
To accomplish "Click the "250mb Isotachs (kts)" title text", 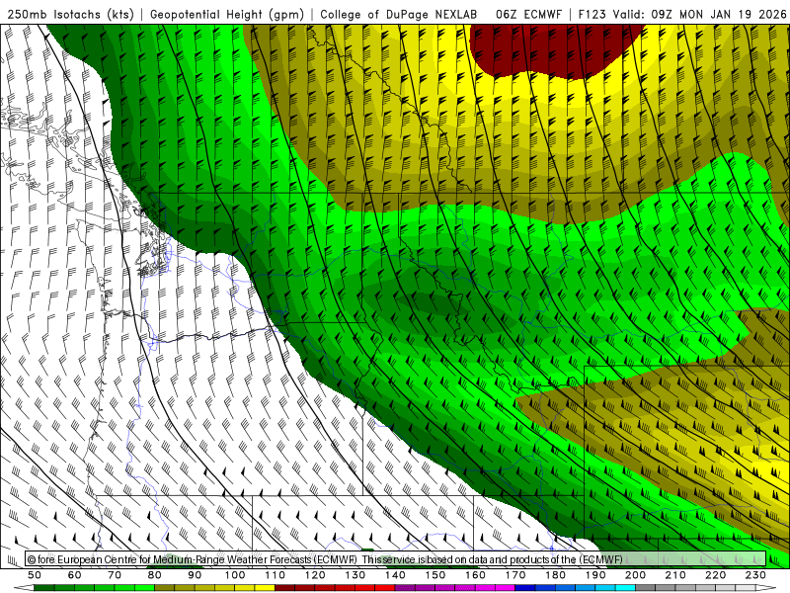I will tap(70, 15).
